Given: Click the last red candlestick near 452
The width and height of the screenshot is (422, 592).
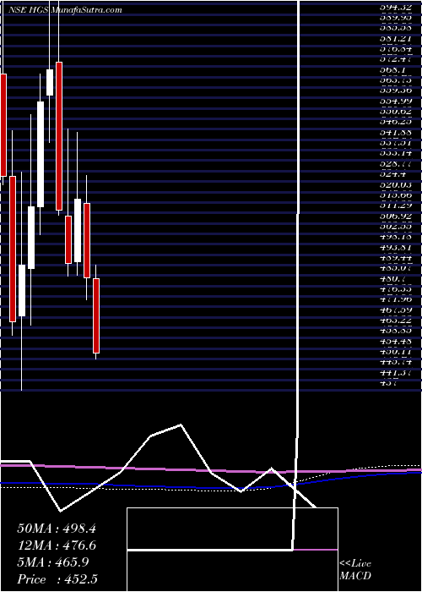Looking at the screenshot, I should [x=96, y=315].
